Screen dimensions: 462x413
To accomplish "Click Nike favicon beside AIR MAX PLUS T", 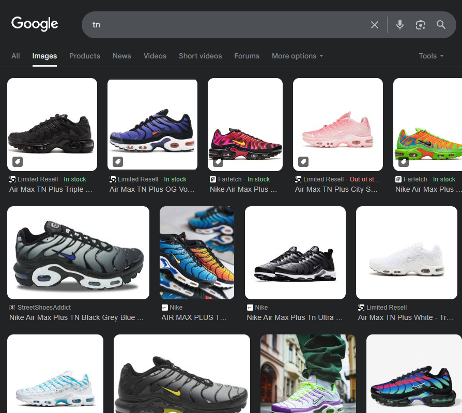I will tap(165, 308).
